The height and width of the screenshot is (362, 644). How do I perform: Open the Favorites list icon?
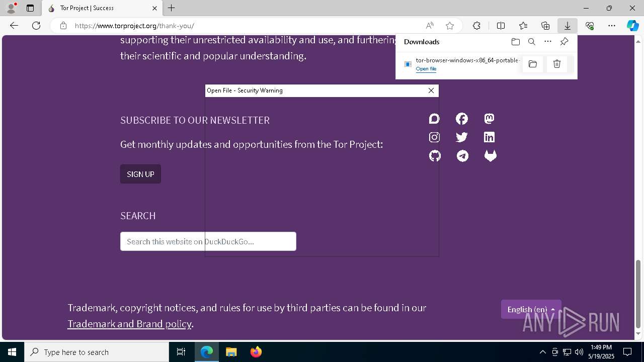tap(523, 26)
